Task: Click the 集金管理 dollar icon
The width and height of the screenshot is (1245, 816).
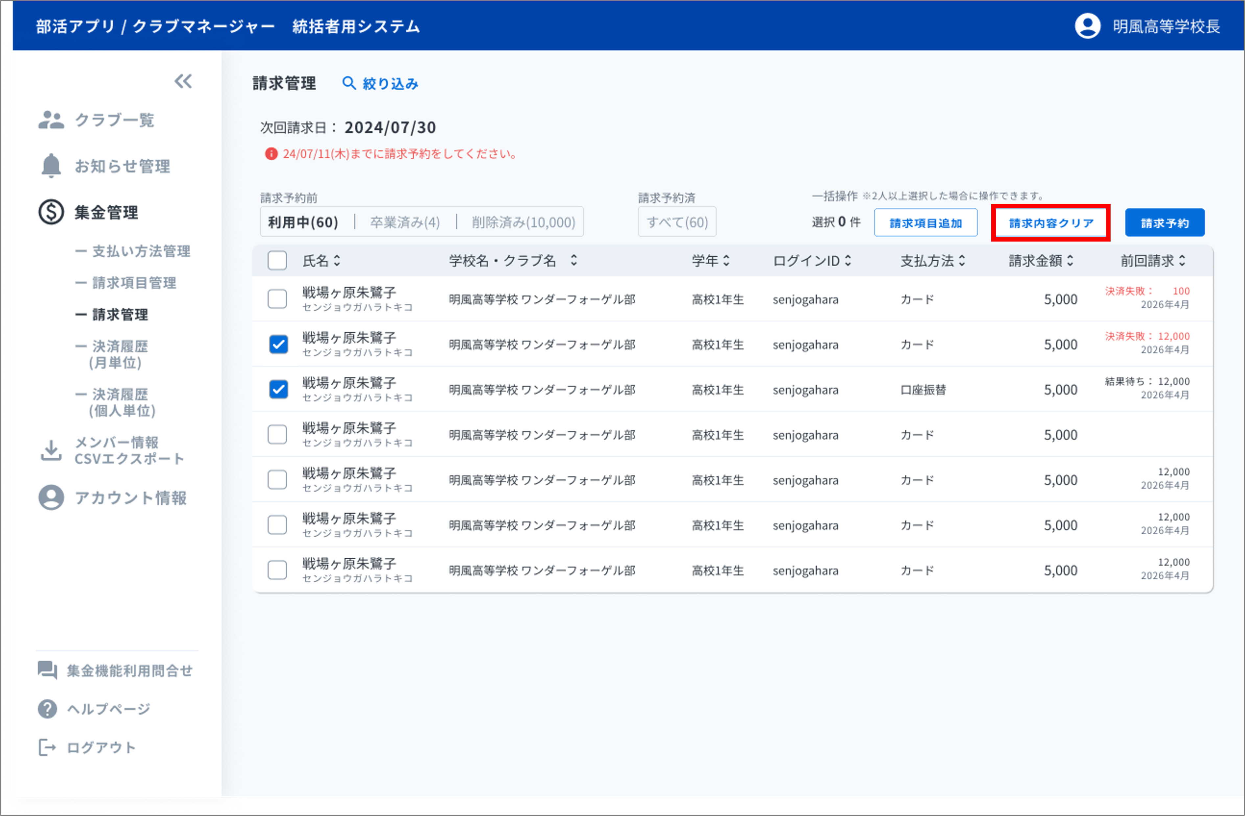Action: 51,212
